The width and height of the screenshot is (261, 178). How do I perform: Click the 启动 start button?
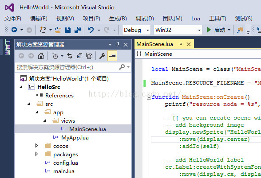pos(217,30)
